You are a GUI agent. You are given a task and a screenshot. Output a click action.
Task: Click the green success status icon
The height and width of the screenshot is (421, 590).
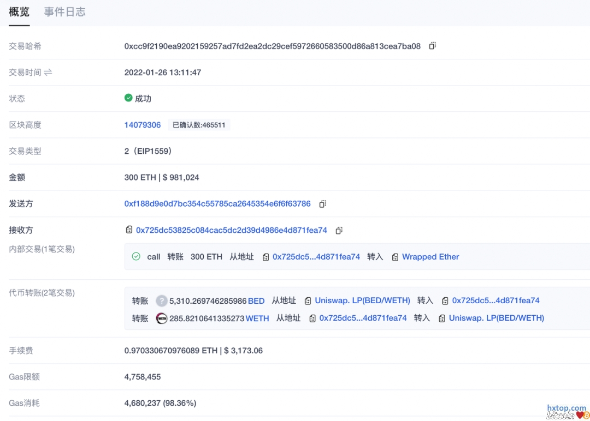[x=128, y=98]
